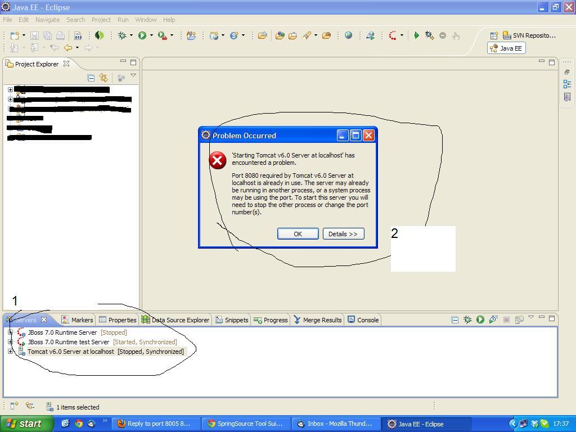Open dropdown arrow next to Debug icon

pyautogui.click(x=131, y=35)
